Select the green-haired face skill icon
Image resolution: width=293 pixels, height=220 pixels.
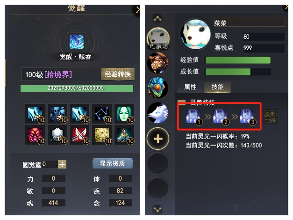coord(124,114)
